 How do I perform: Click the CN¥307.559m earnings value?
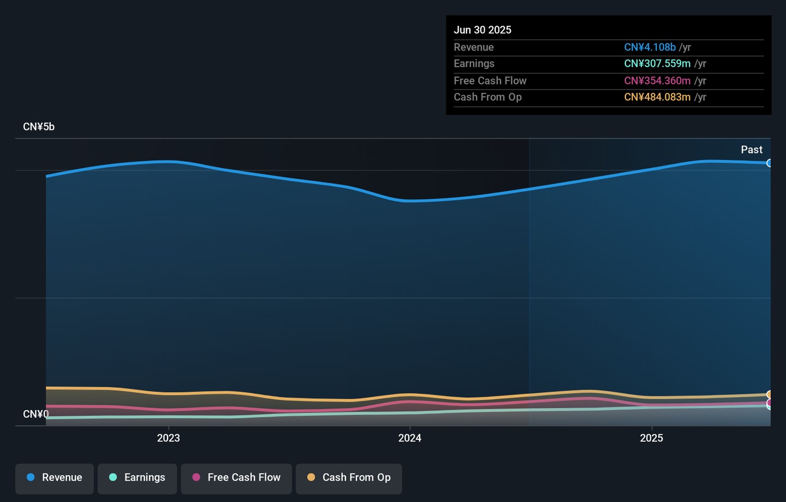[657, 63]
